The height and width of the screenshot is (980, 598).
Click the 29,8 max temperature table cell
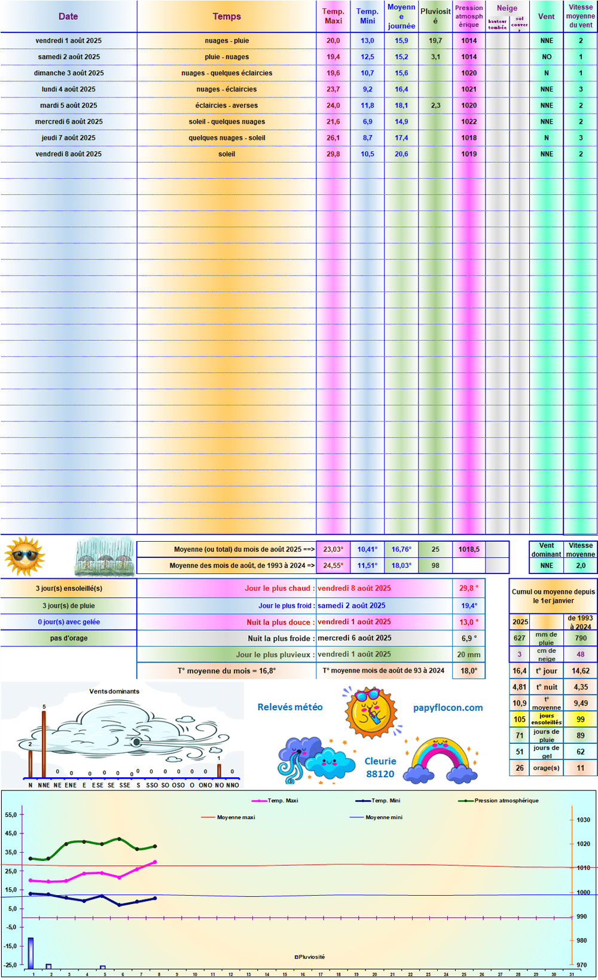tap(333, 154)
